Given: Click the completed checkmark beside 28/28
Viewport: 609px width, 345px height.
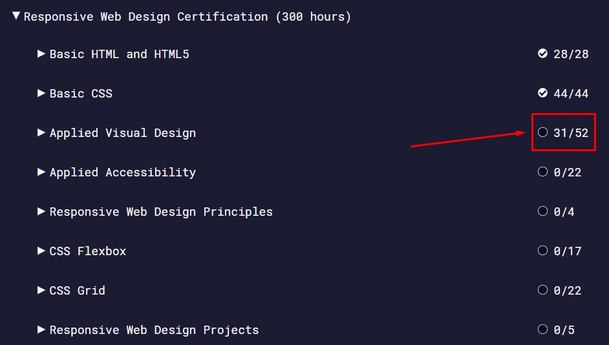Looking at the screenshot, I should [542, 53].
